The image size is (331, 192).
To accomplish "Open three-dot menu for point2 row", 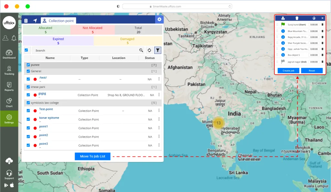I will pos(159,136).
